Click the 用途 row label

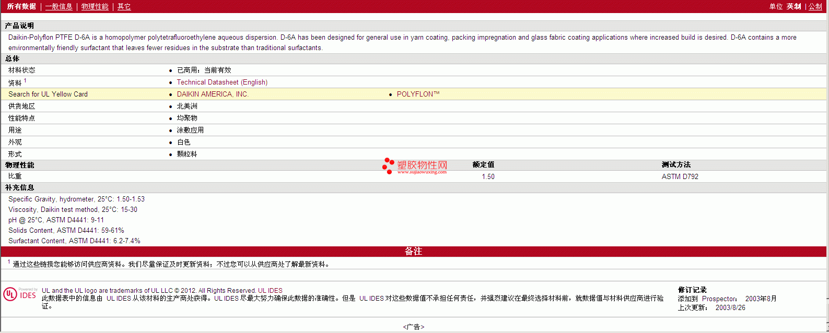[15, 130]
